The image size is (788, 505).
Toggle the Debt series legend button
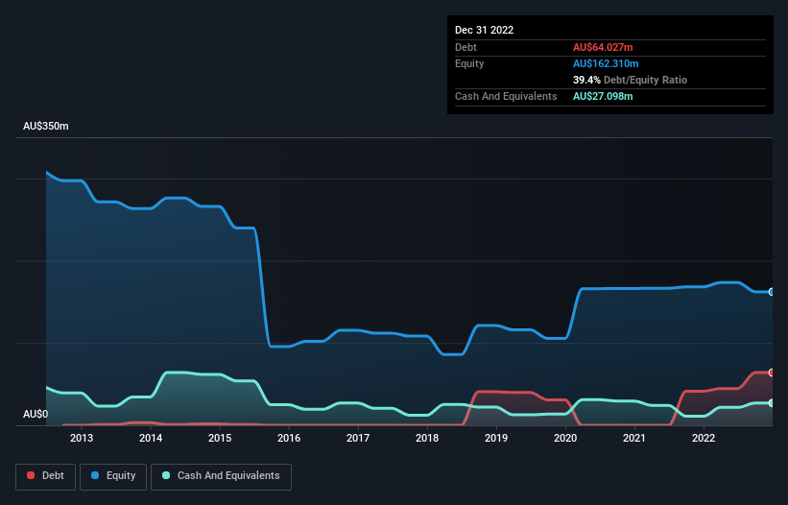(x=45, y=476)
